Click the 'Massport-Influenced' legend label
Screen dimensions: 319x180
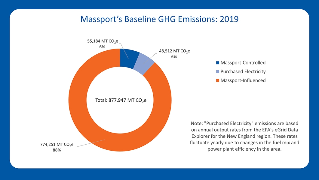point(243,81)
